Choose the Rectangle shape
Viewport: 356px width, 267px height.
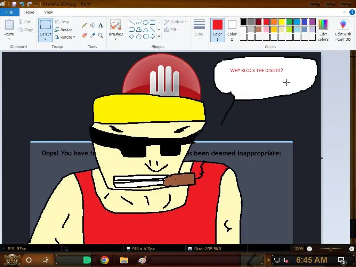click(153, 23)
